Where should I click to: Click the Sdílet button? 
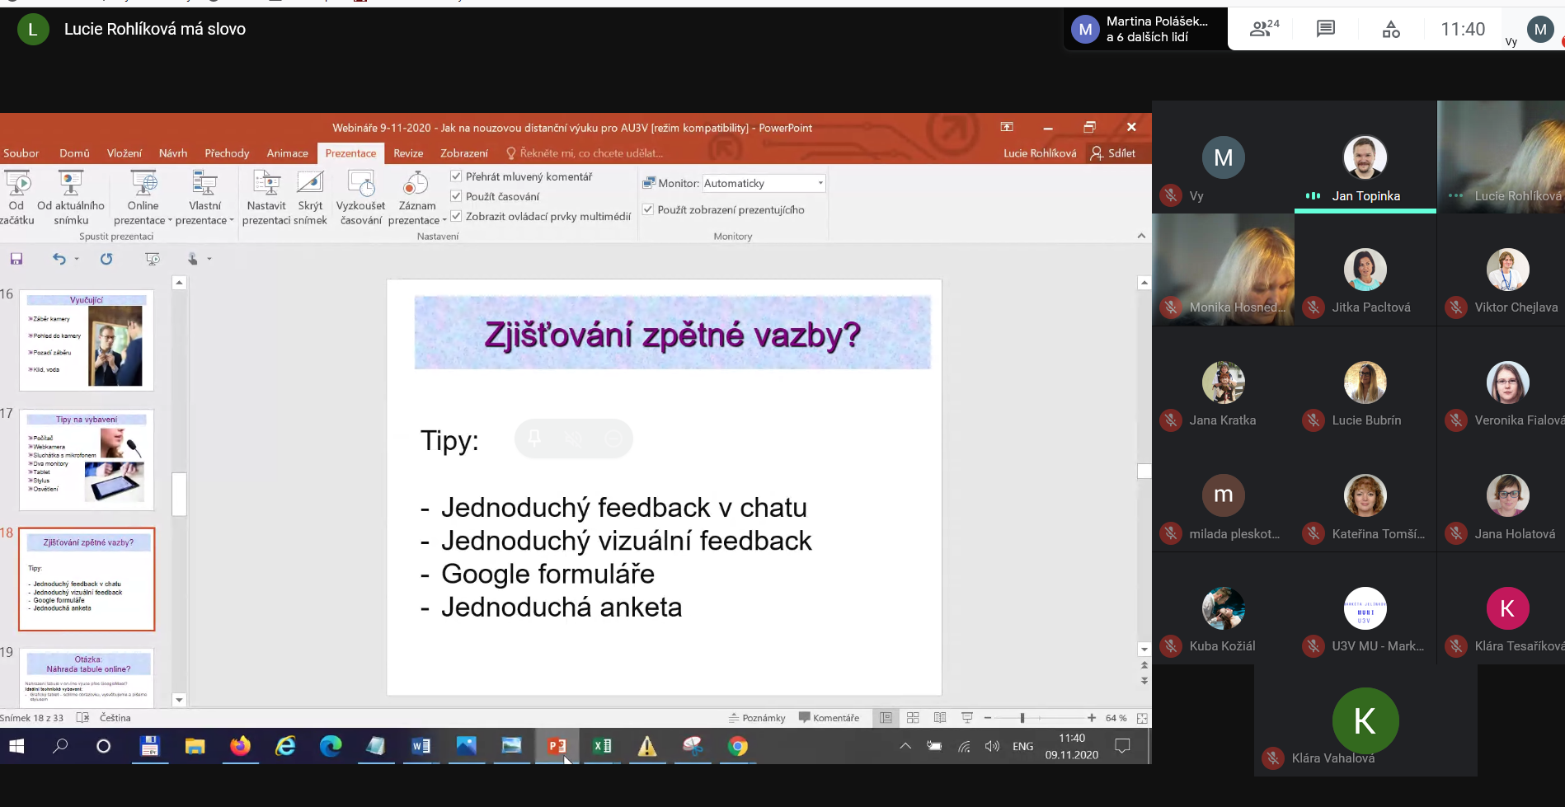point(1113,153)
